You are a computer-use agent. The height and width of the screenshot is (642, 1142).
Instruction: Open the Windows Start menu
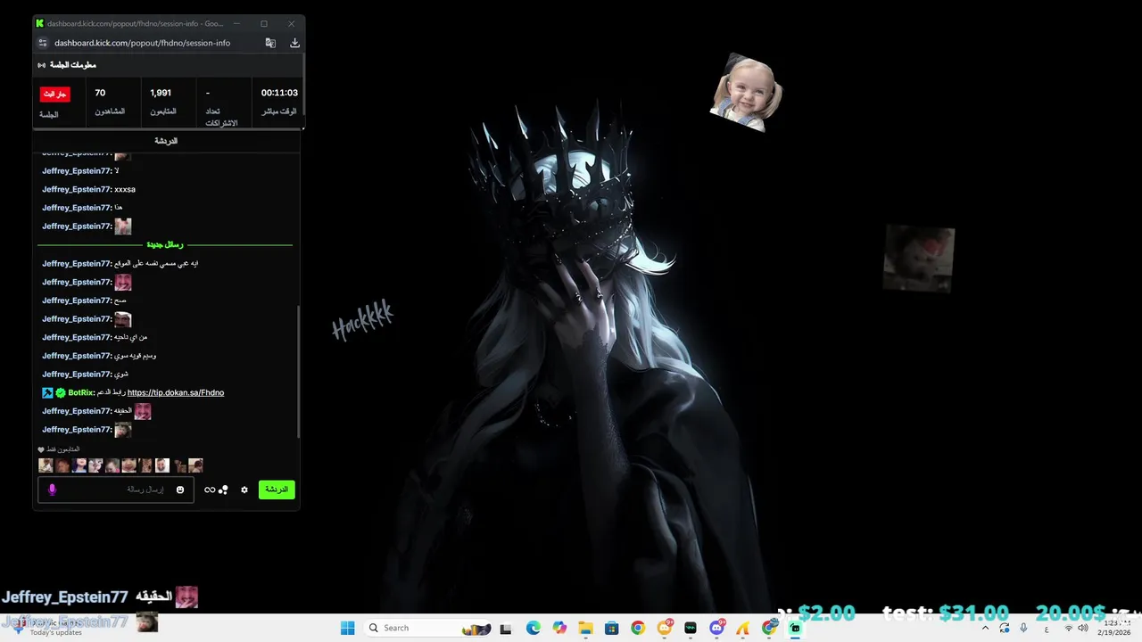coord(348,628)
